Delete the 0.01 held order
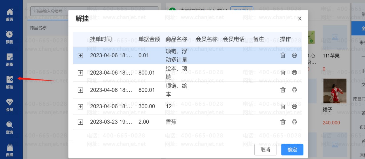This screenshot has height=159, width=365. pyautogui.click(x=283, y=55)
